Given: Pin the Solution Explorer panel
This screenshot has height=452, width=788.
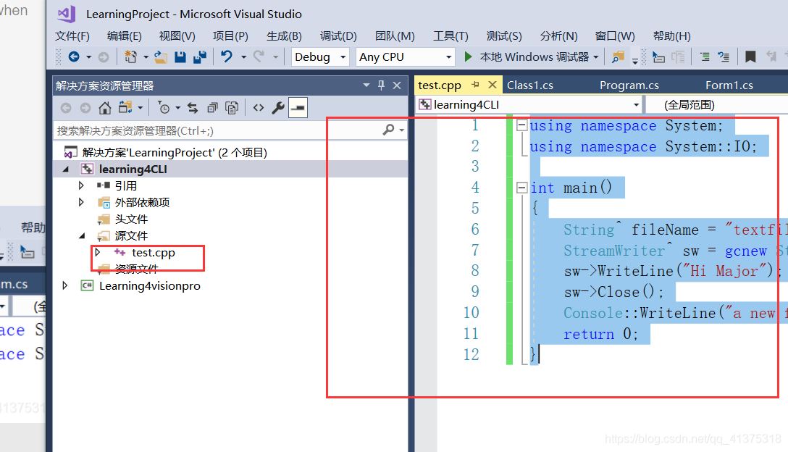Looking at the screenshot, I should [382, 85].
